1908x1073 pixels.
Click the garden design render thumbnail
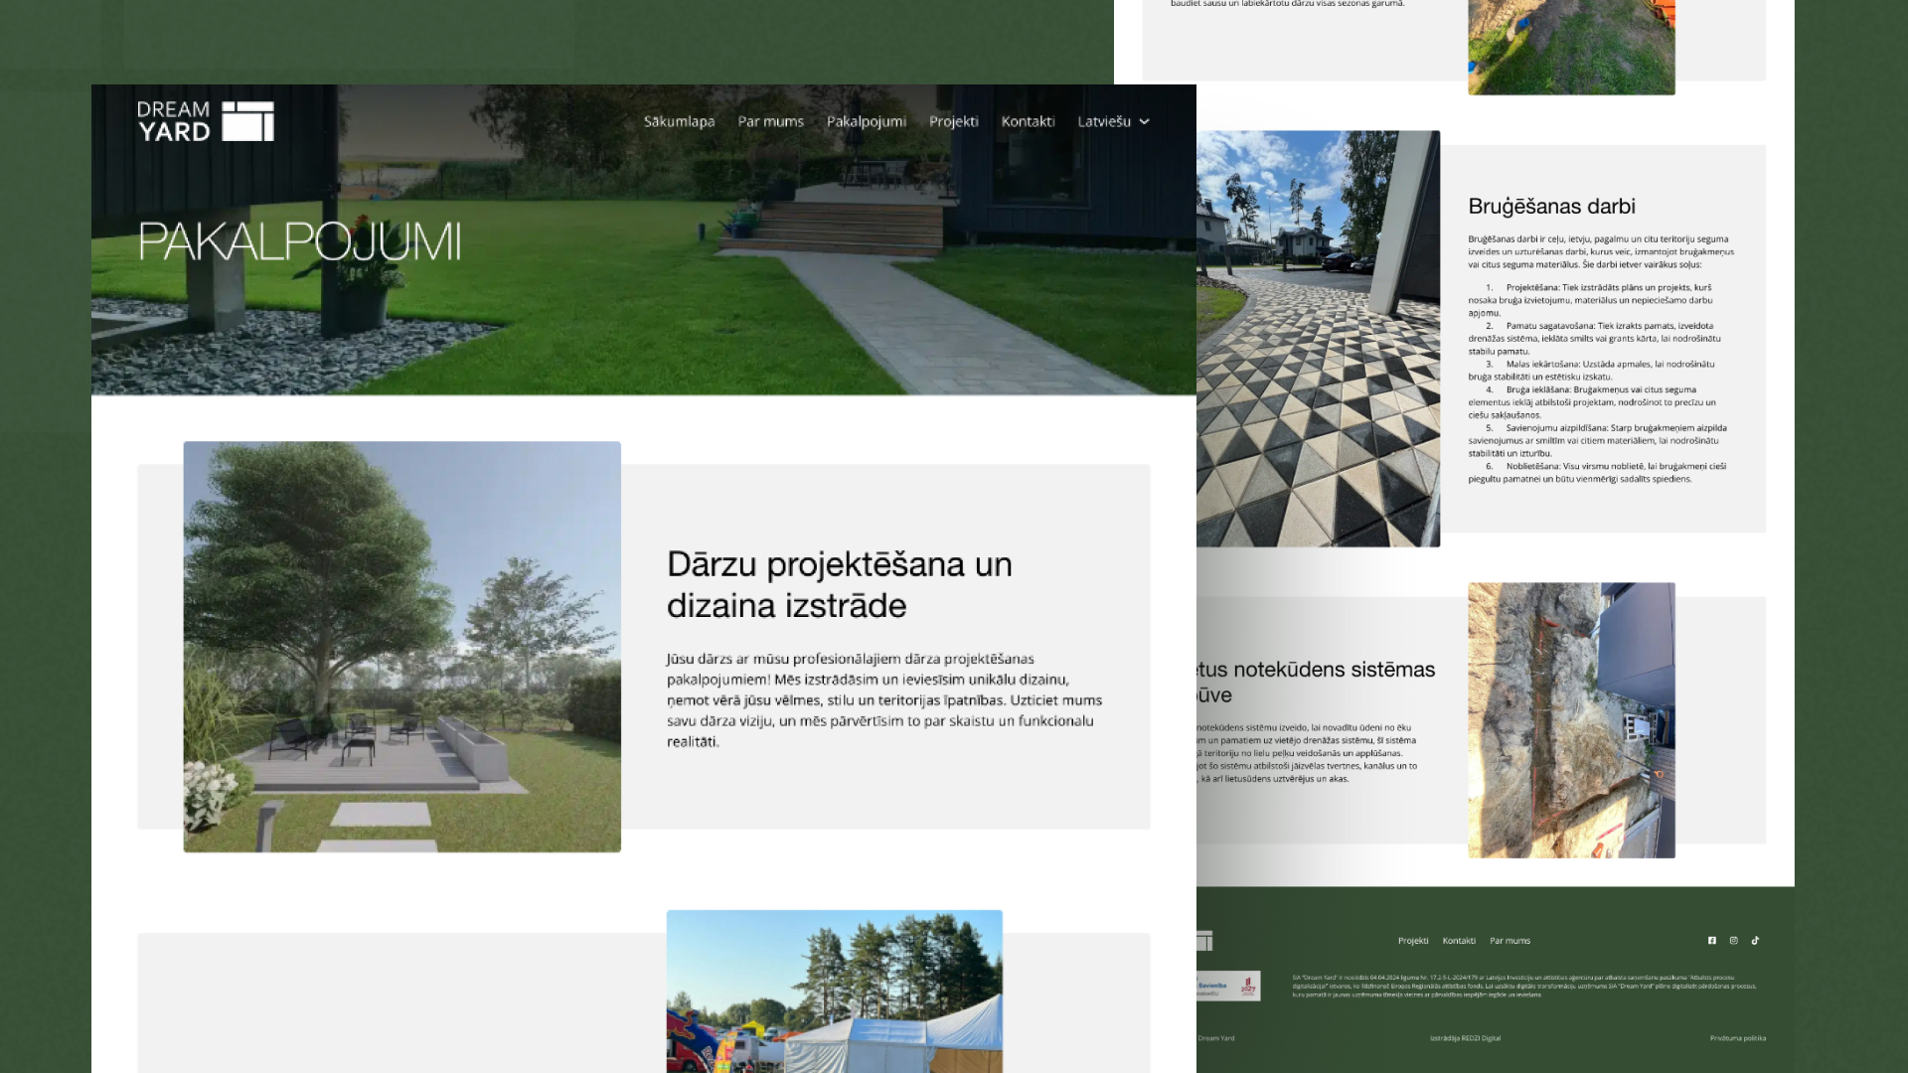(402, 647)
